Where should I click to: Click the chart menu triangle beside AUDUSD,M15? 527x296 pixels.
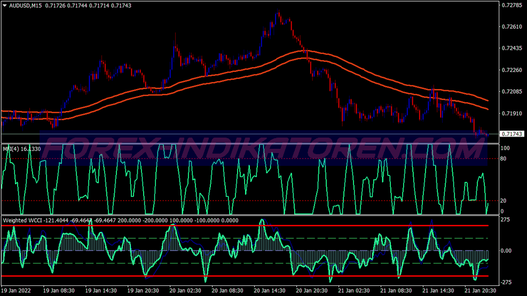coord(5,6)
